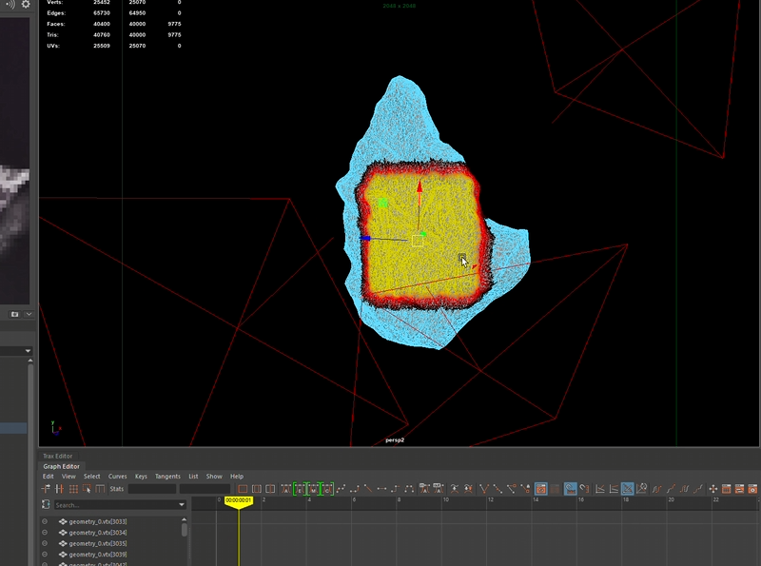Screen dimensions: 761x566
Task: Expand geometry_0.vtx[3035] circle toggle
Action: tap(45, 543)
